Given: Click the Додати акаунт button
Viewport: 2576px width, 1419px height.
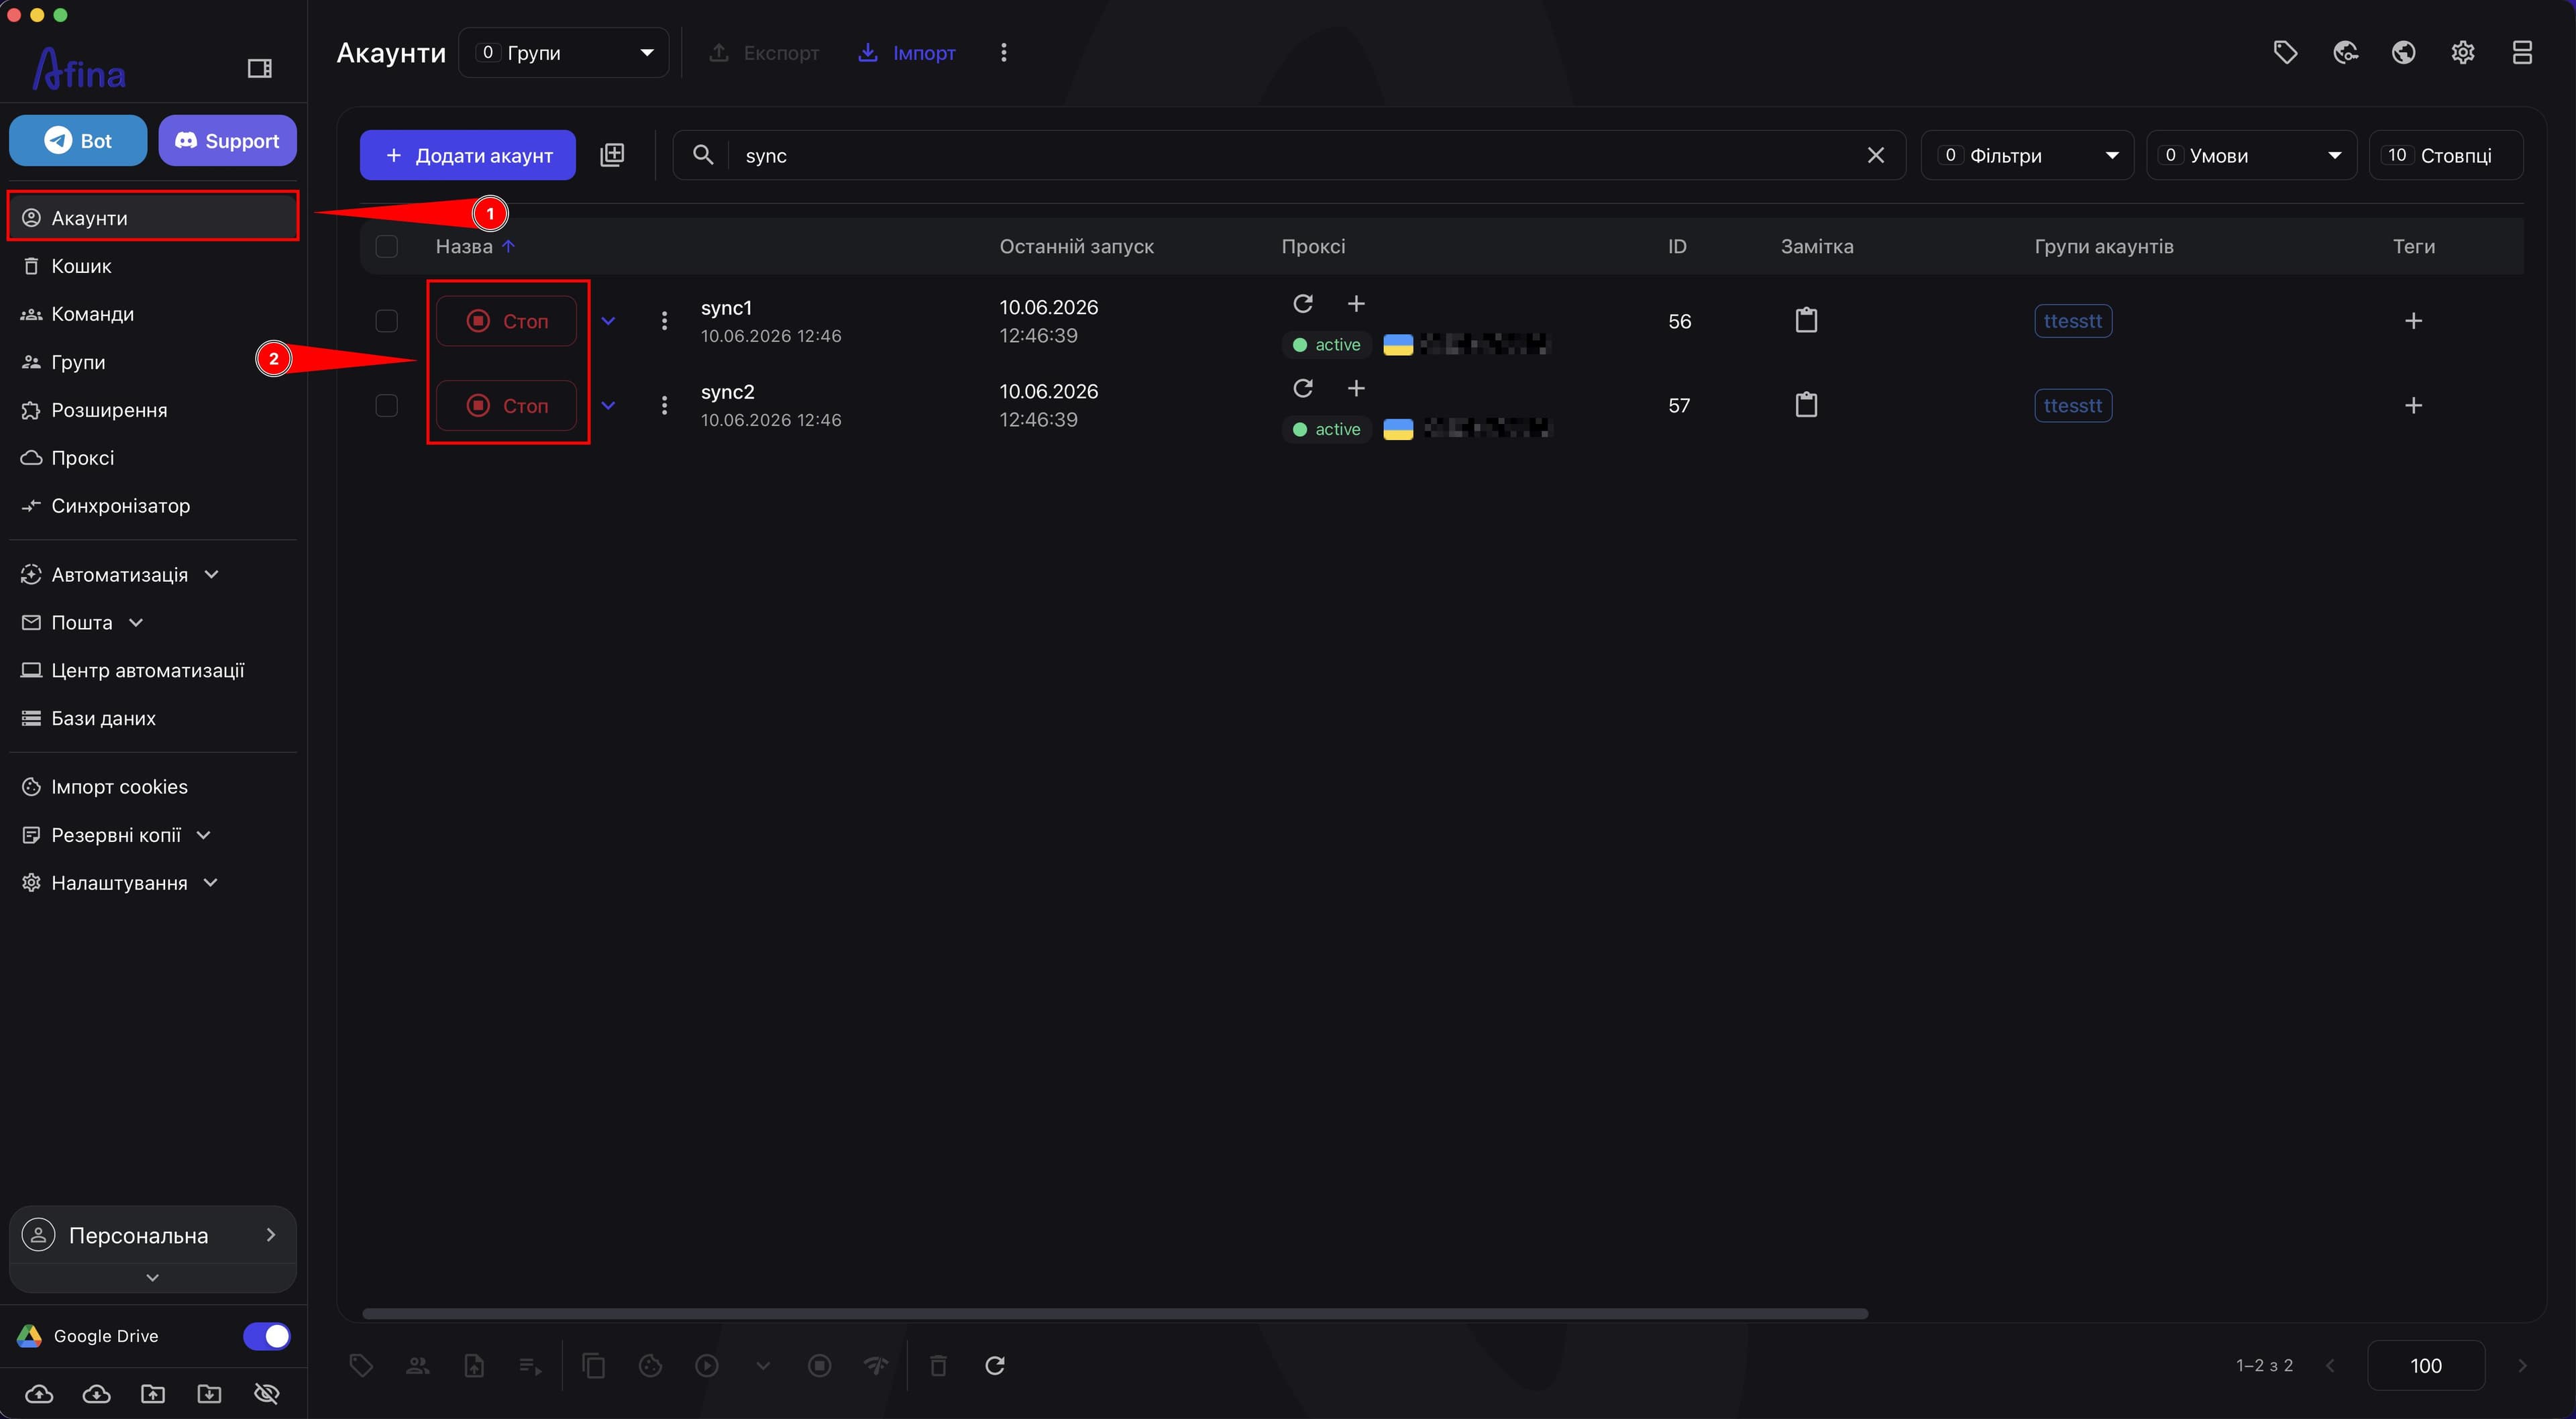Looking at the screenshot, I should tap(468, 155).
